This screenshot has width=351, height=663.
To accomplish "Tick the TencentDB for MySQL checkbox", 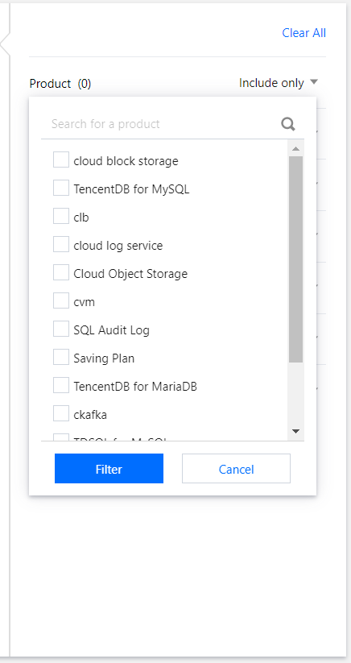I will (61, 189).
